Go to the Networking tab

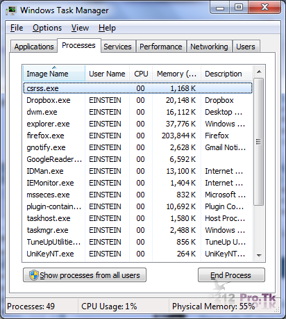click(209, 47)
